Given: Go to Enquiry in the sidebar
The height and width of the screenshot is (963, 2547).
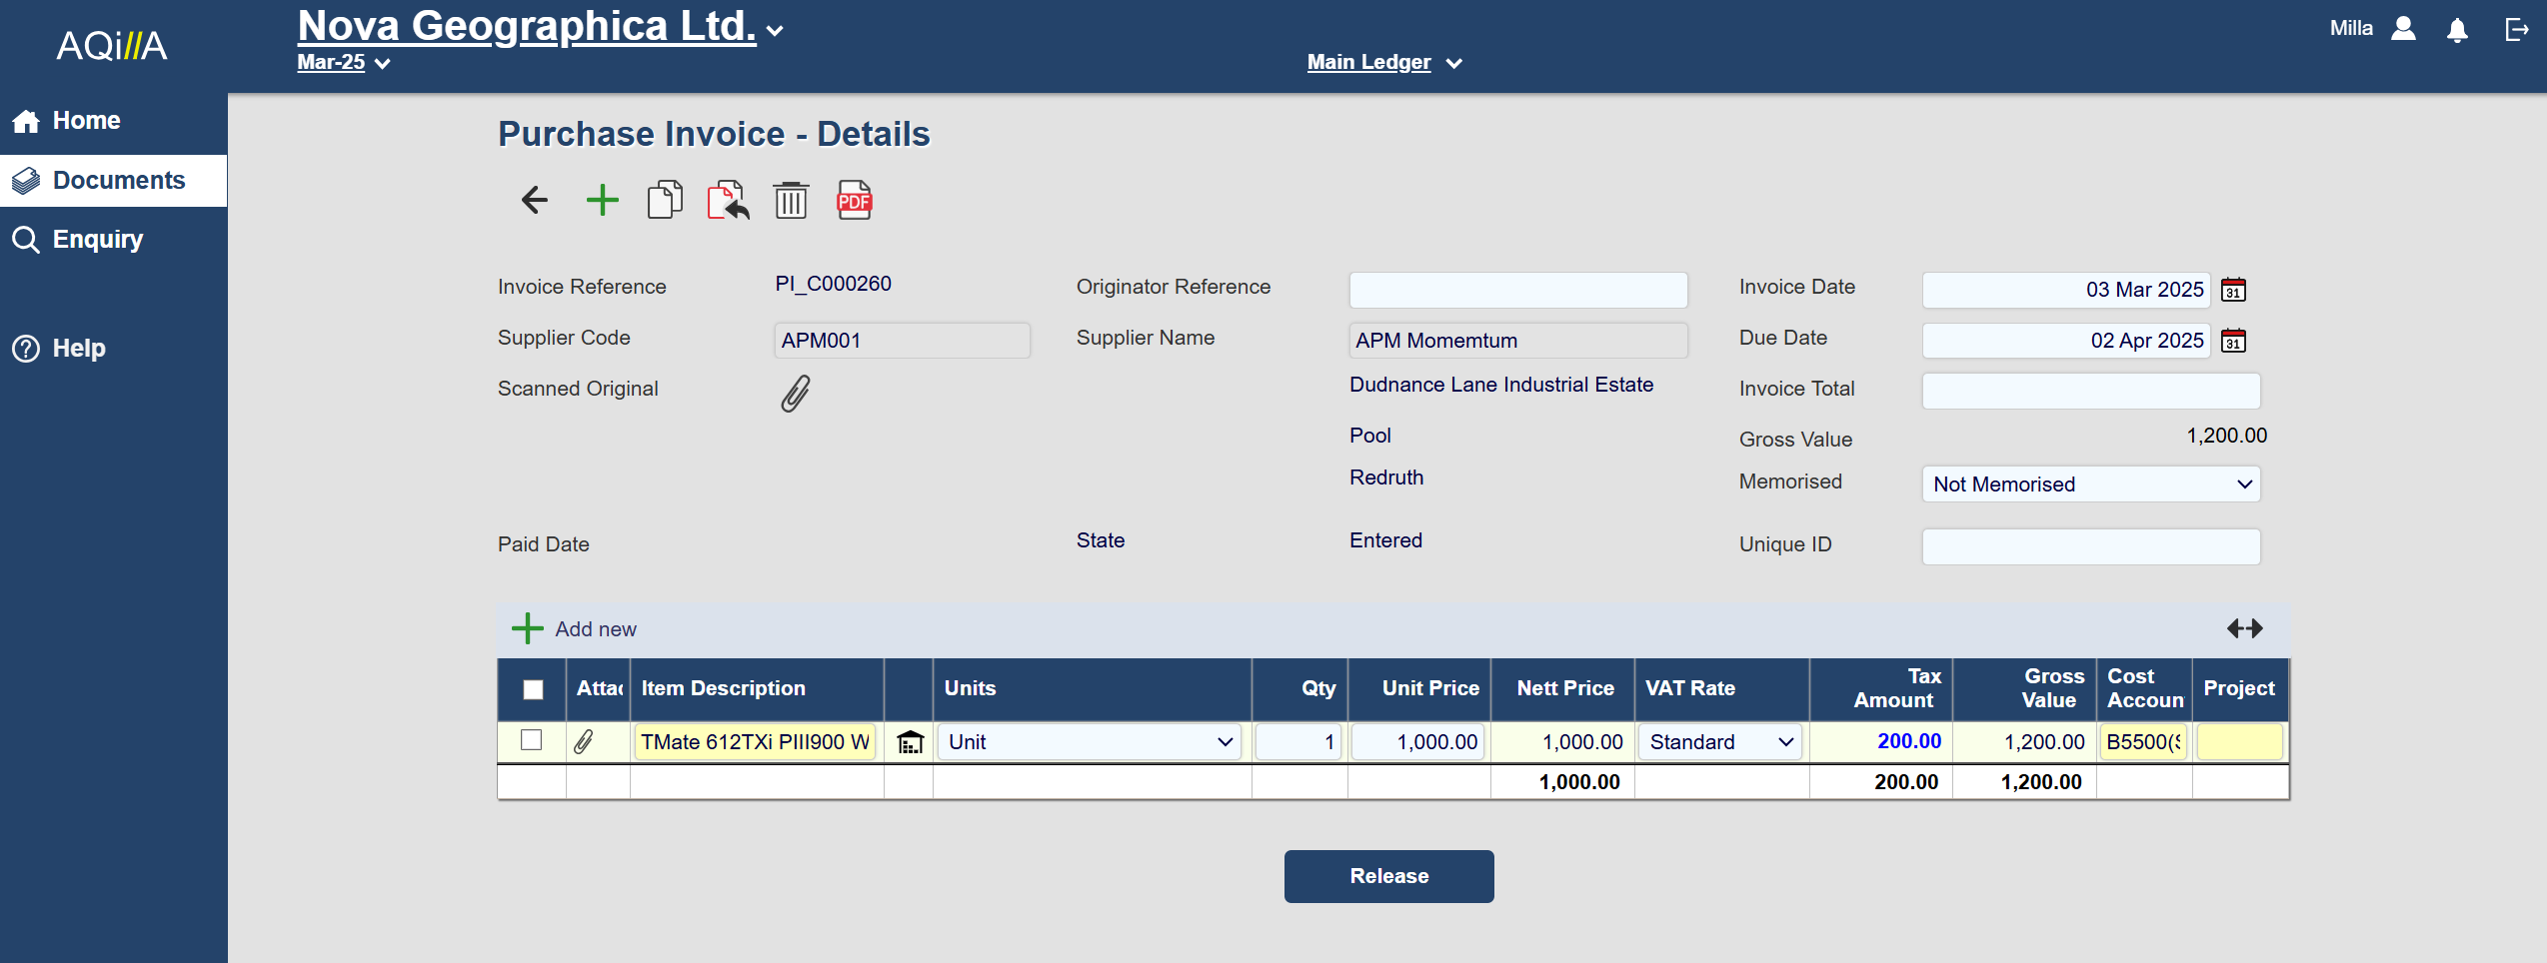Looking at the screenshot, I should (x=97, y=240).
